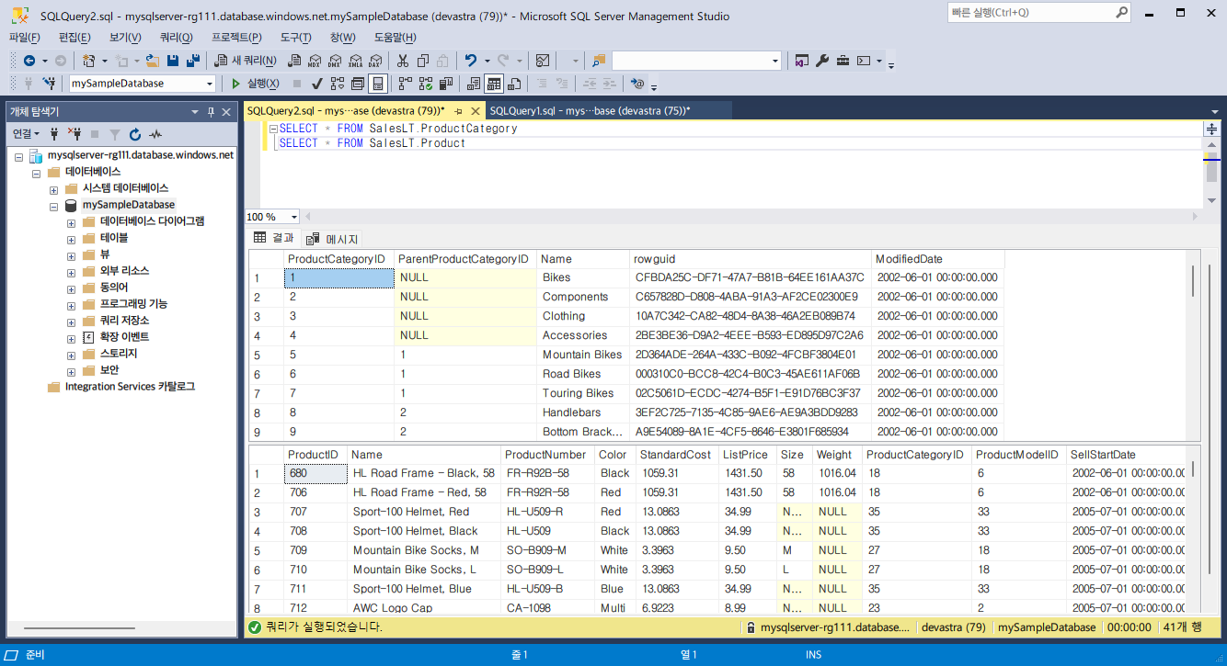Image resolution: width=1227 pixels, height=666 pixels.
Task: Open the 도움말(H) menu
Action: [395, 37]
